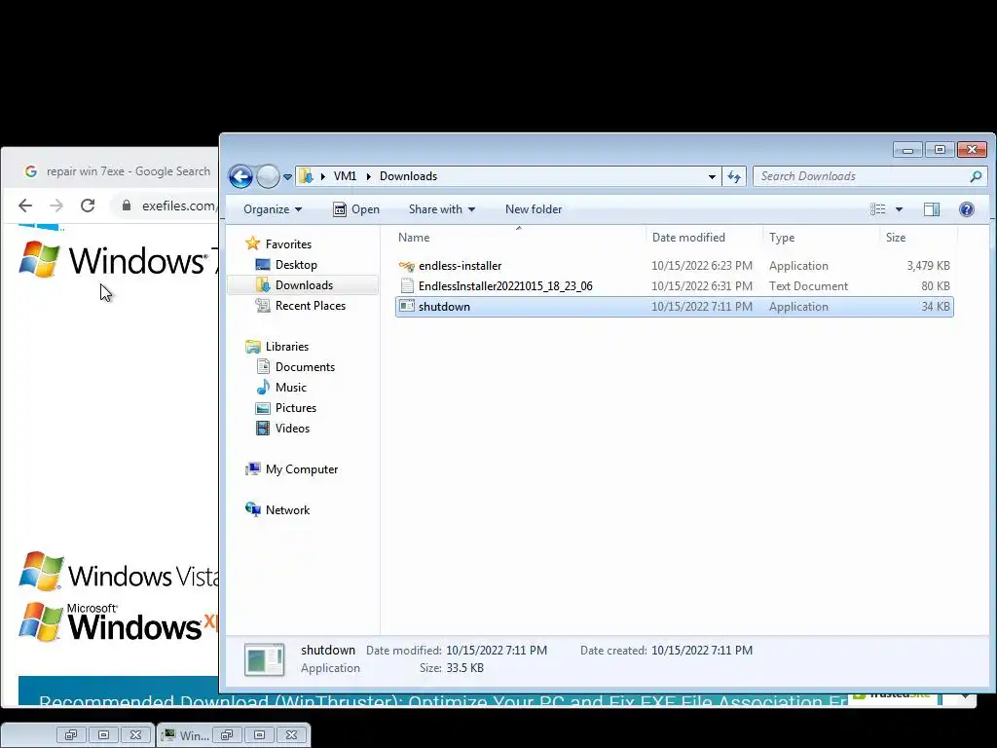Click the Network icon in sidebar
This screenshot has height=748, width=997.
click(x=252, y=509)
